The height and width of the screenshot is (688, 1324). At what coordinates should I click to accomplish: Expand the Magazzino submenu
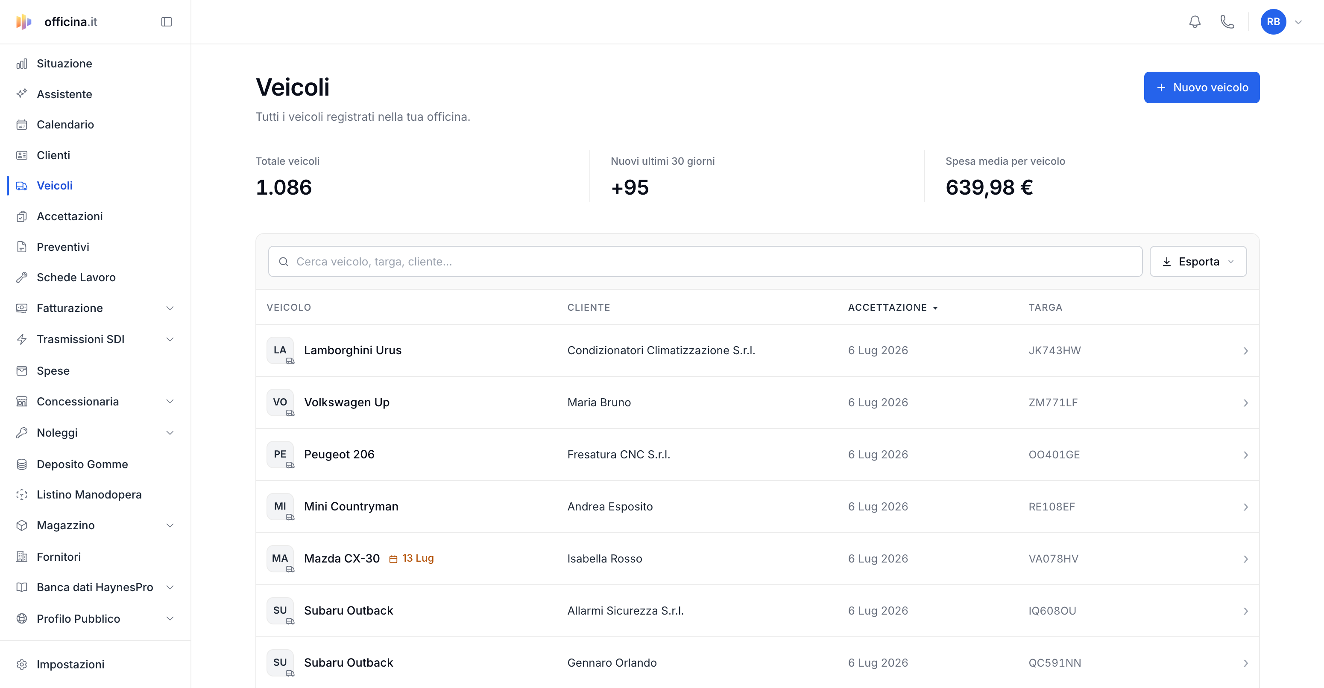[170, 525]
